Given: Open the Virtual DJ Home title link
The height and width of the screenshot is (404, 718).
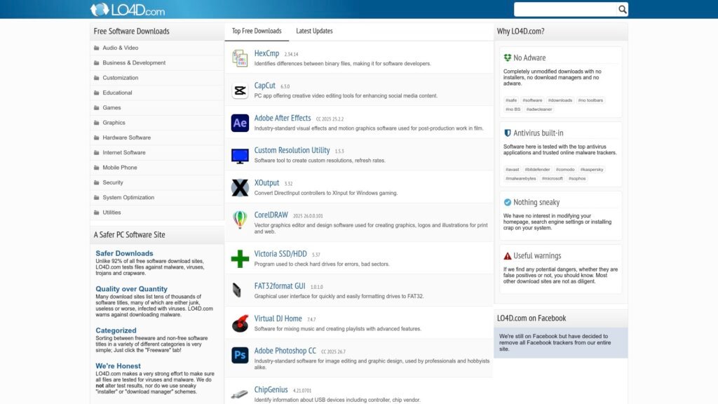Looking at the screenshot, I should (278, 318).
